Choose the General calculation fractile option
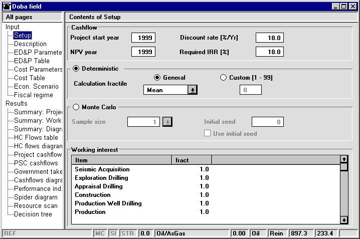Viewport: 360px width, 239px height. (157, 78)
